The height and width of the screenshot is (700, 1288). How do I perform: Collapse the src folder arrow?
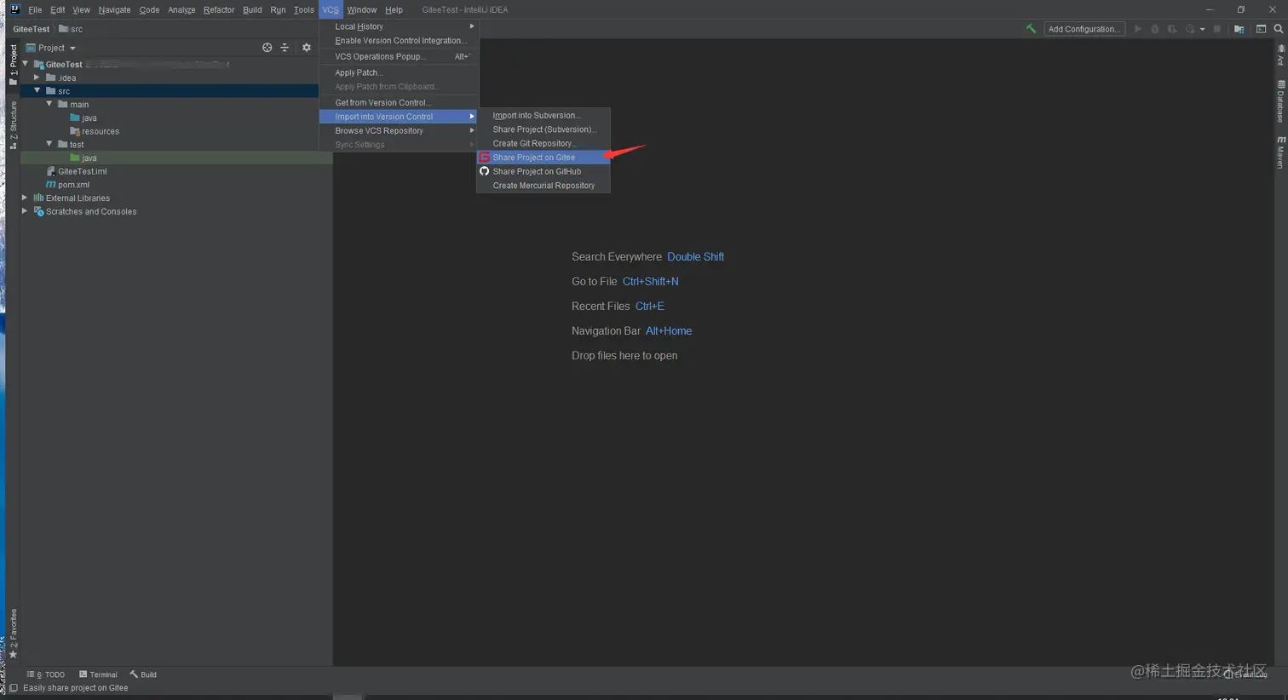click(x=37, y=90)
